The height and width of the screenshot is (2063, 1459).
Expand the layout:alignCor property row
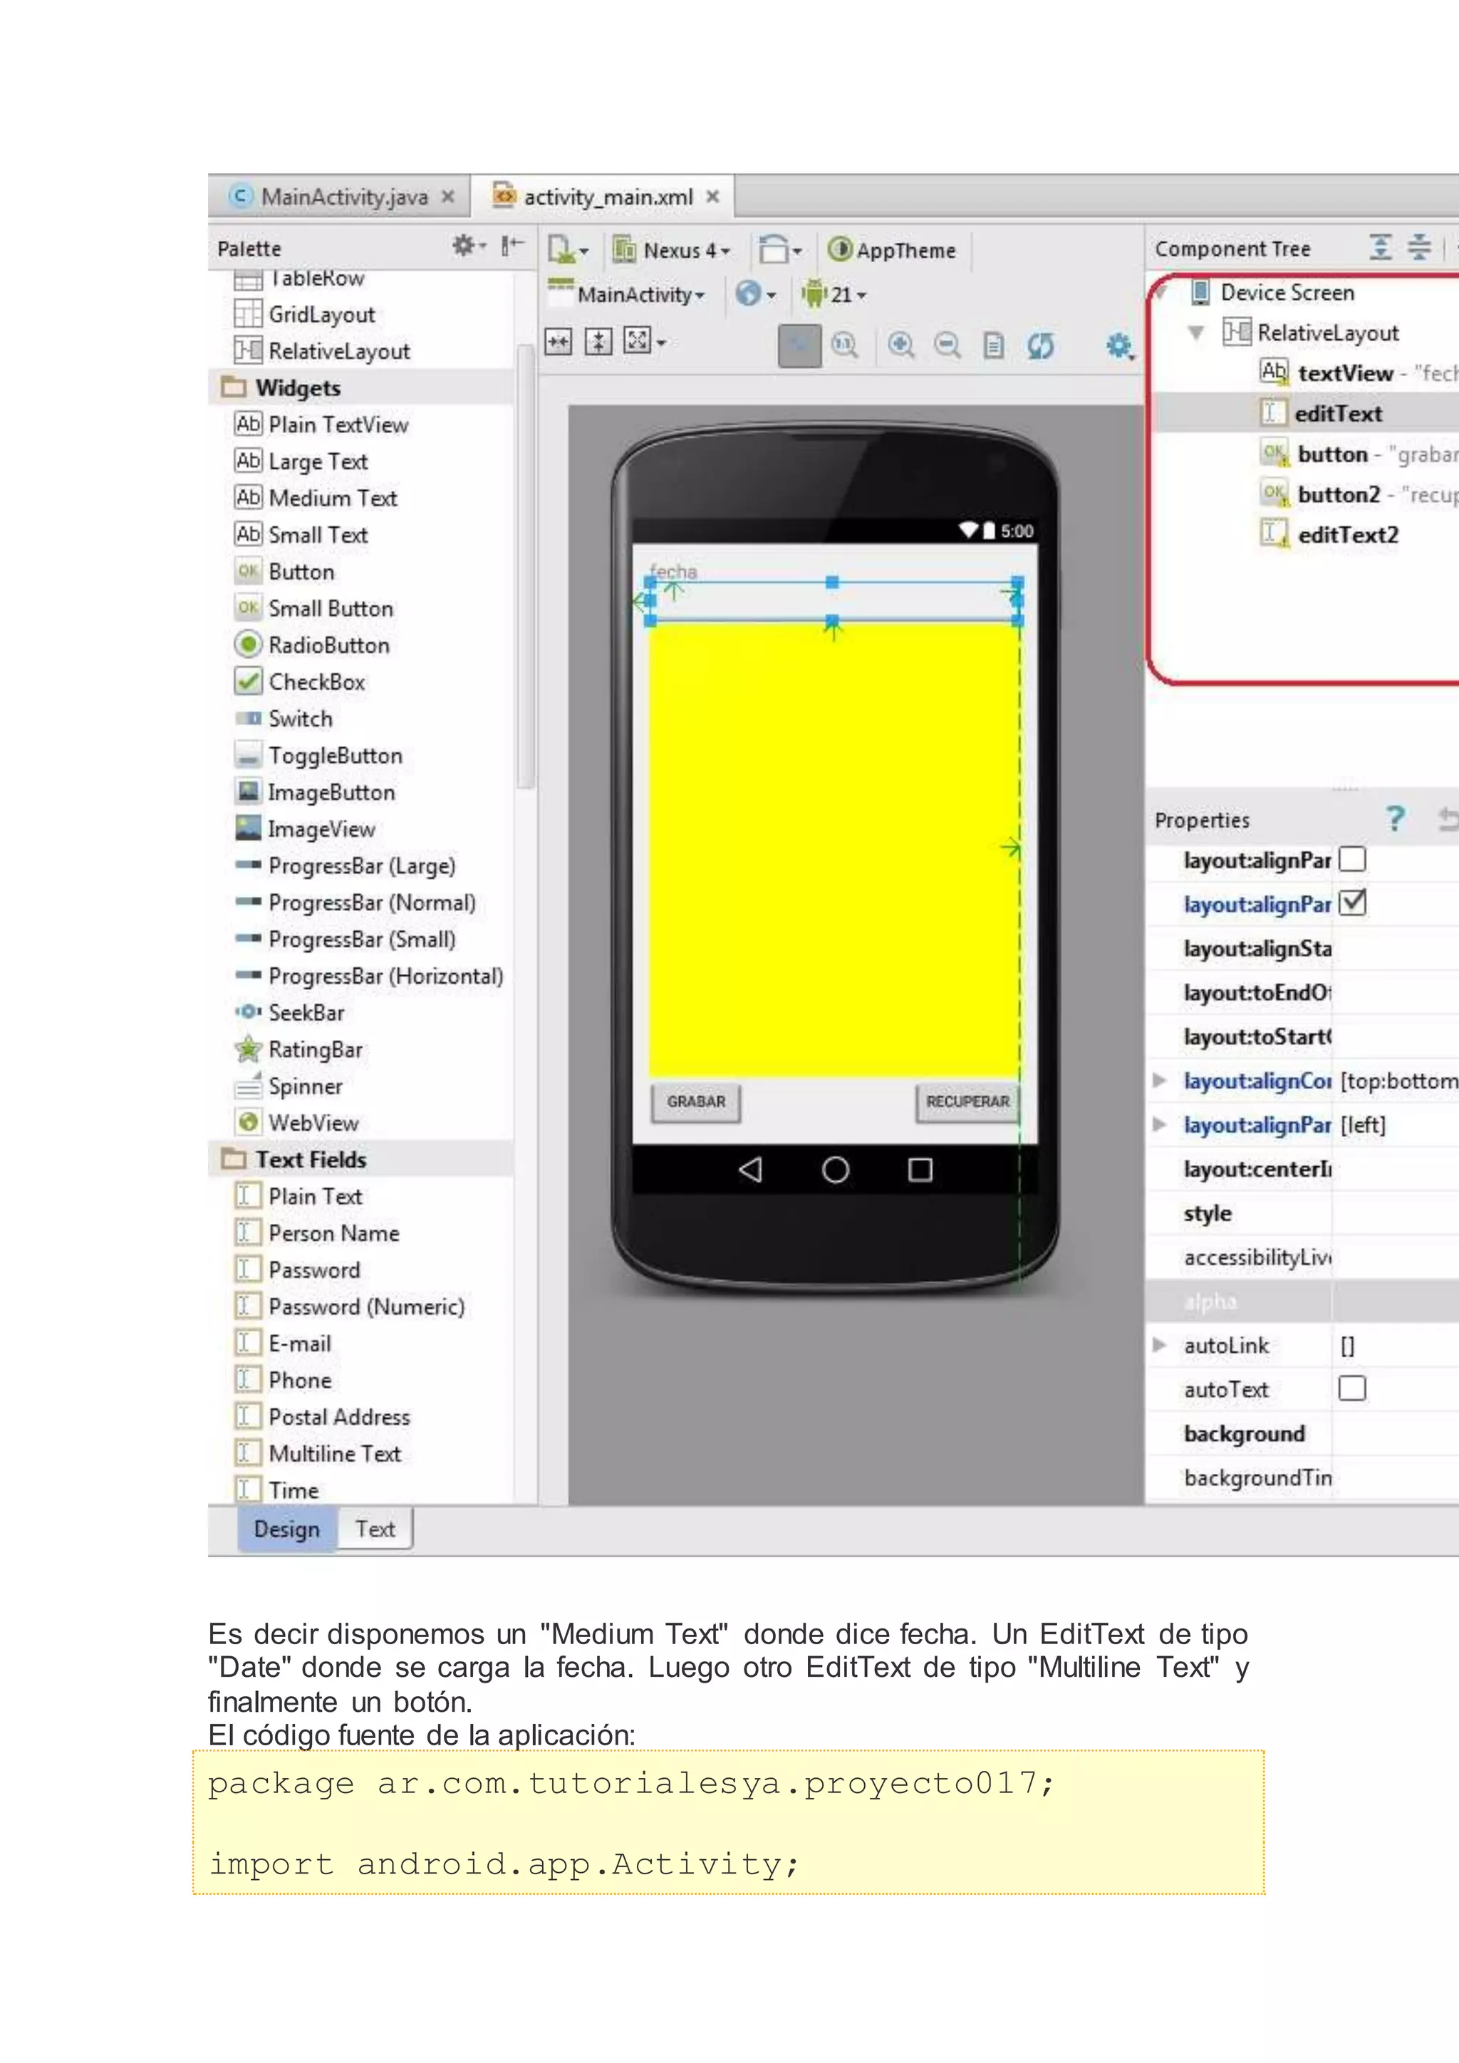coord(1160,1080)
